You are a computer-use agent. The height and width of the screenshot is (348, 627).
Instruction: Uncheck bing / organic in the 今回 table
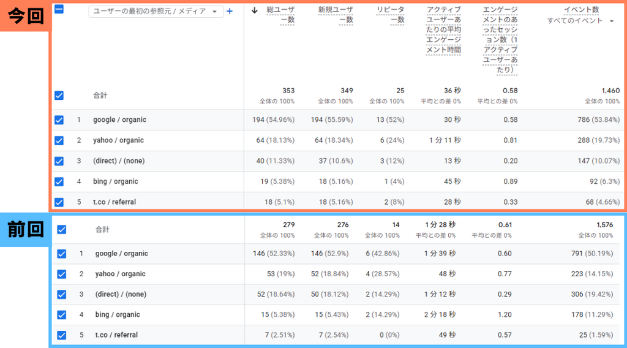click(59, 181)
